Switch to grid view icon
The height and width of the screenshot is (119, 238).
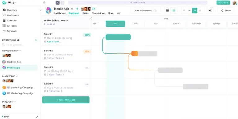pos(167,11)
